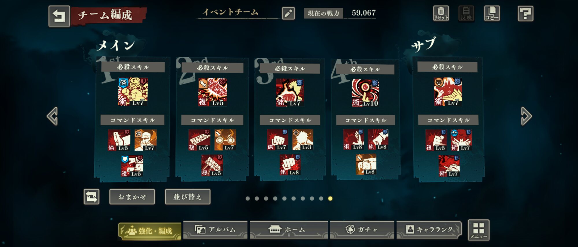Click the swap arrows icon beside おまかせ
Image resolution: width=578 pixels, height=247 pixels.
(x=92, y=197)
